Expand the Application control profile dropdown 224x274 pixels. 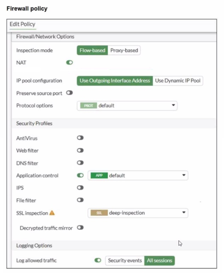click(184, 175)
